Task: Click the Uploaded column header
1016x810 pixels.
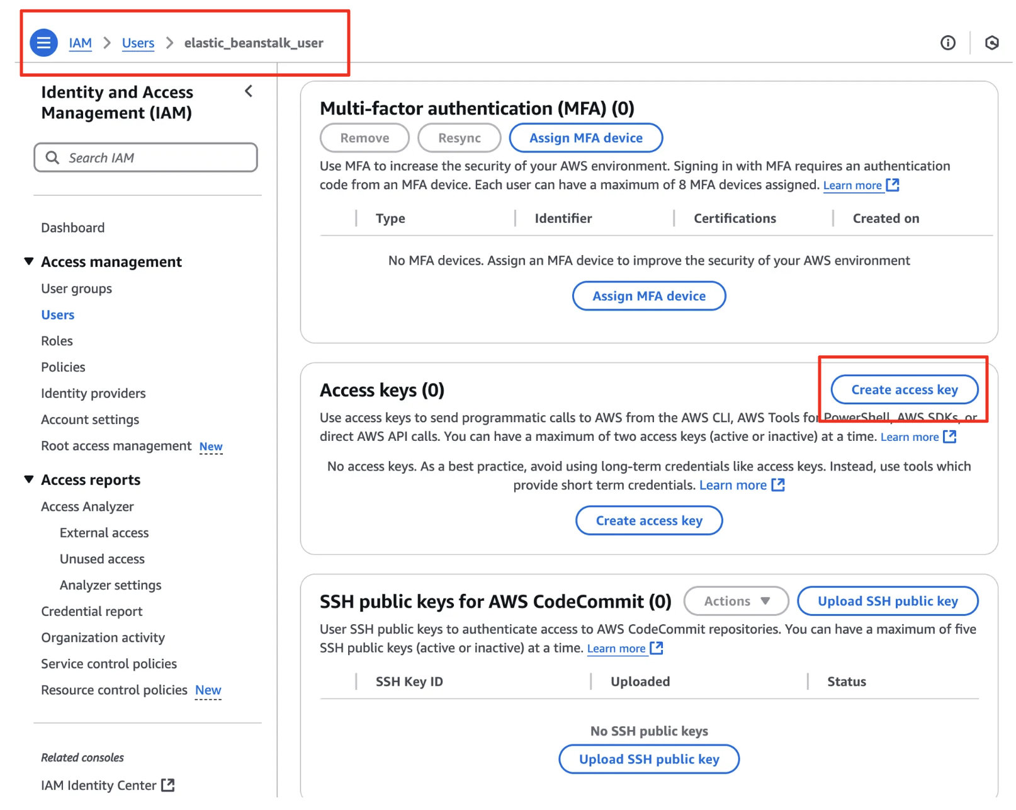Action: (x=640, y=682)
